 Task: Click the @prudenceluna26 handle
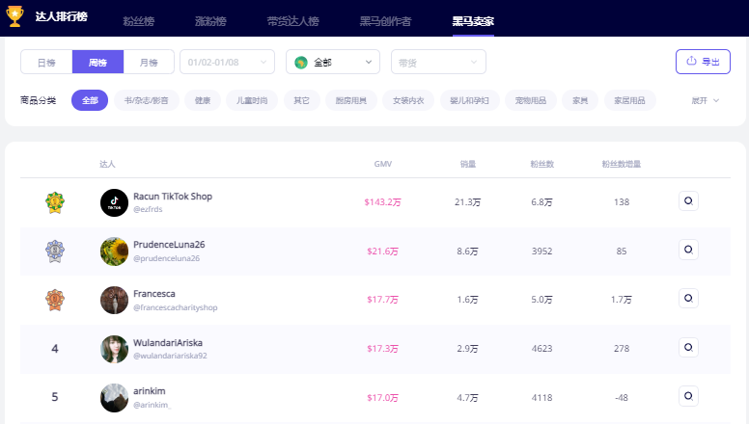167,258
